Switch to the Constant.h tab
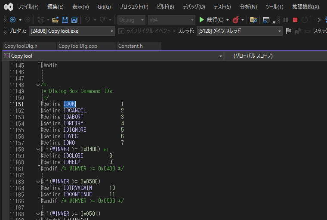The width and height of the screenshot is (327, 220). tap(130, 46)
